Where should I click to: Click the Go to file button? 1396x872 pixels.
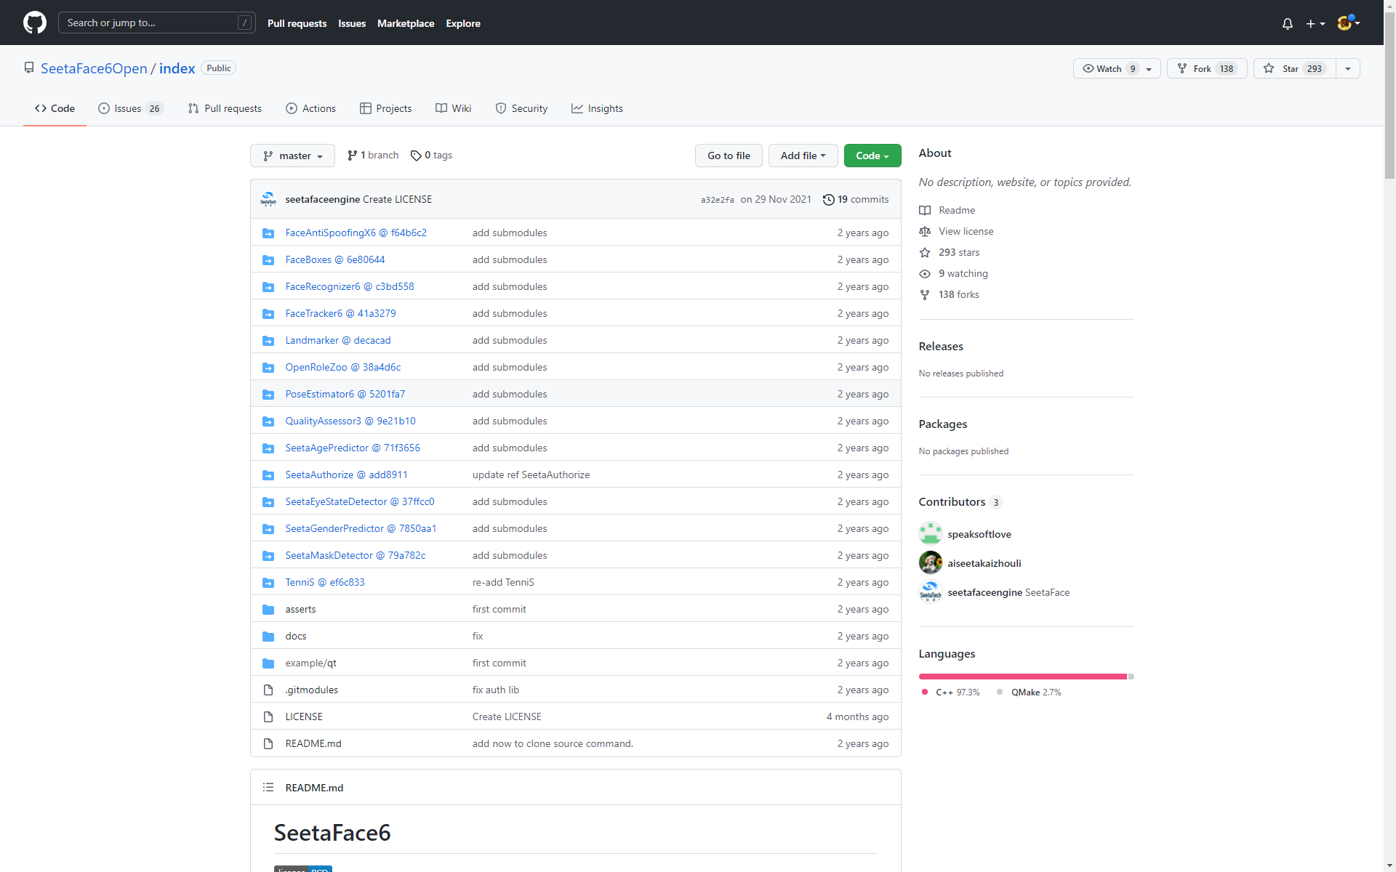pos(729,156)
